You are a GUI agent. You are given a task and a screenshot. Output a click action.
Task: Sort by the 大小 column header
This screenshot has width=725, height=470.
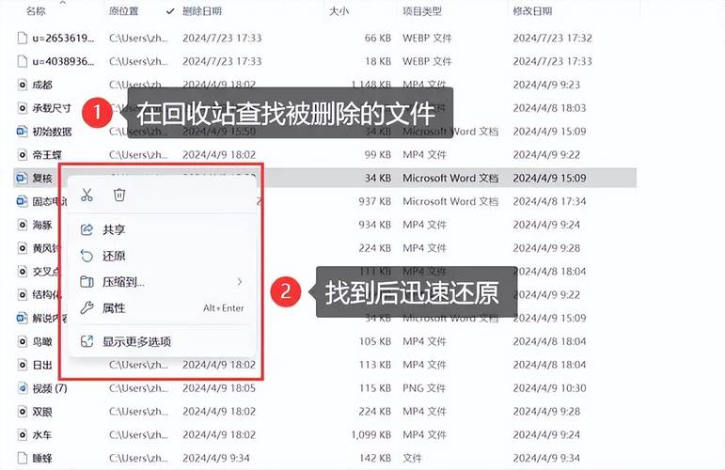click(x=339, y=11)
